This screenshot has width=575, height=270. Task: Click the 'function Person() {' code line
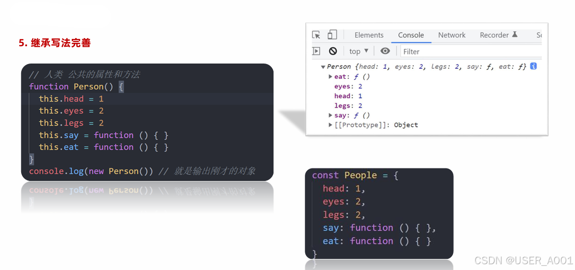(76, 87)
